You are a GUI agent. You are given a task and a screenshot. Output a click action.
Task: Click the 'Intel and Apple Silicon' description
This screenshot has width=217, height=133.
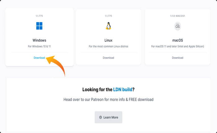178,46
